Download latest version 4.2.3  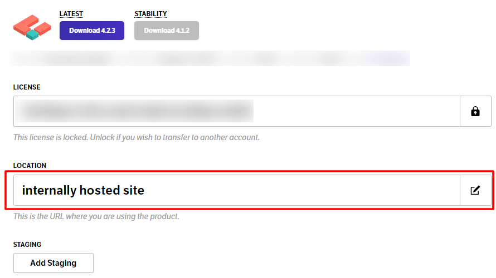(92, 31)
